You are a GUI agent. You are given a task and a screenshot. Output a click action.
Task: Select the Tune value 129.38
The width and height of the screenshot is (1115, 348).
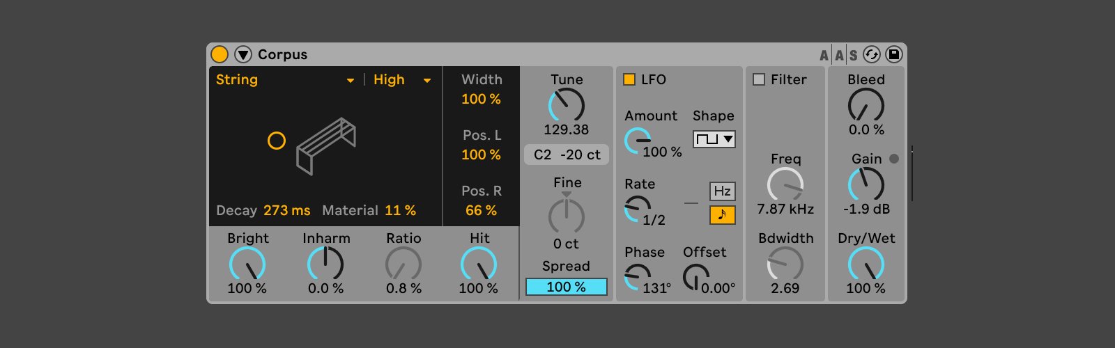567,129
